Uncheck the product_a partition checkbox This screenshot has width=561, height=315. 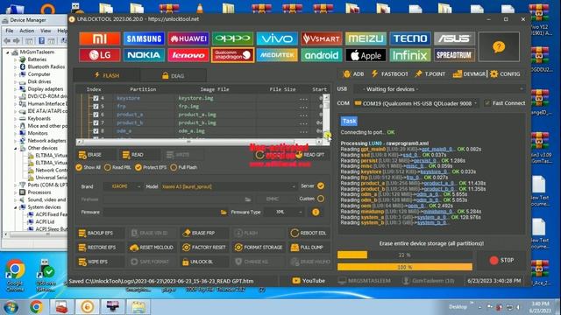96,115
